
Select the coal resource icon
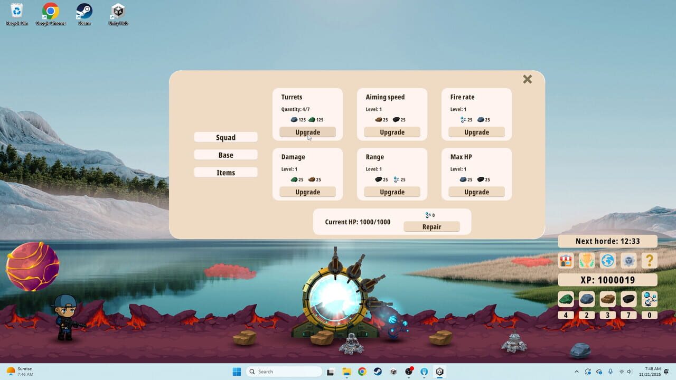628,299
